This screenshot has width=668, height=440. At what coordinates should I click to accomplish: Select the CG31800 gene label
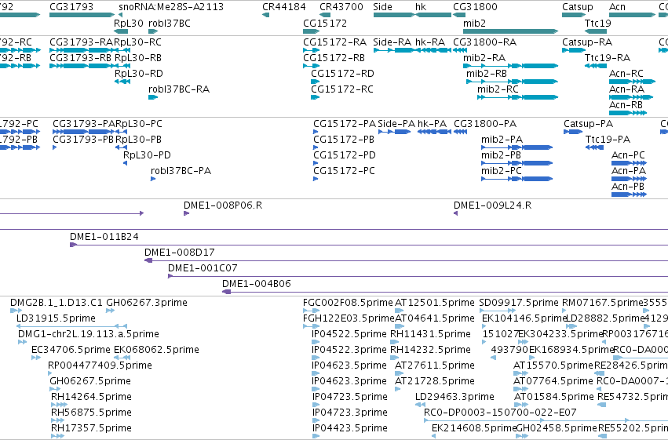[x=475, y=7]
